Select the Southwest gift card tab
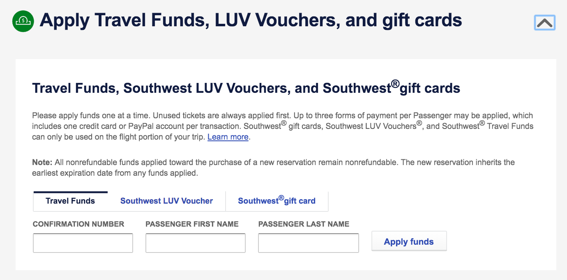 coord(277,201)
